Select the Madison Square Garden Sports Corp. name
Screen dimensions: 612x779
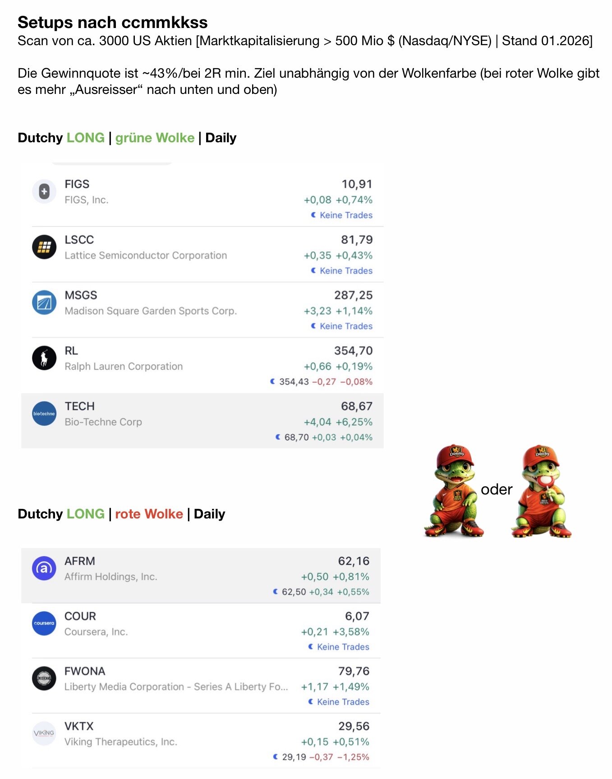151,311
